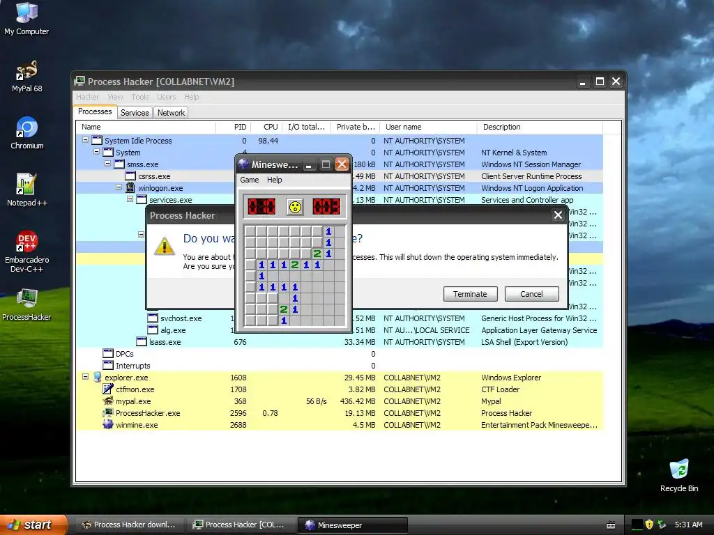The image size is (714, 535).
Task: Click the explorer.exe process icon
Action: click(x=97, y=377)
